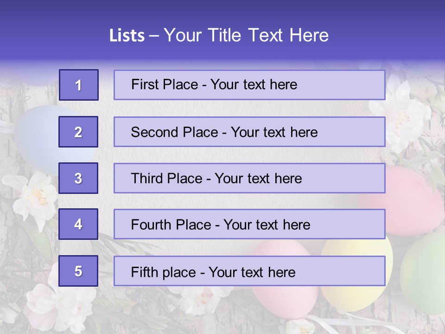Click the bold word Lists in title
445x334 pixels.
tap(127, 36)
